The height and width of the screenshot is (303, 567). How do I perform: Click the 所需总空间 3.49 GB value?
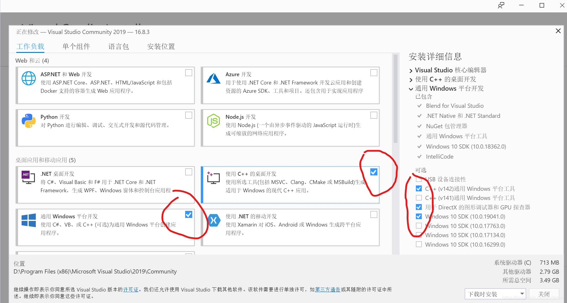click(x=549, y=280)
